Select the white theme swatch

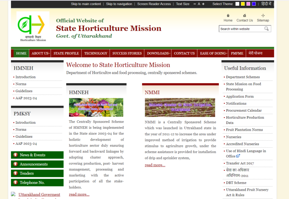point(238,4)
